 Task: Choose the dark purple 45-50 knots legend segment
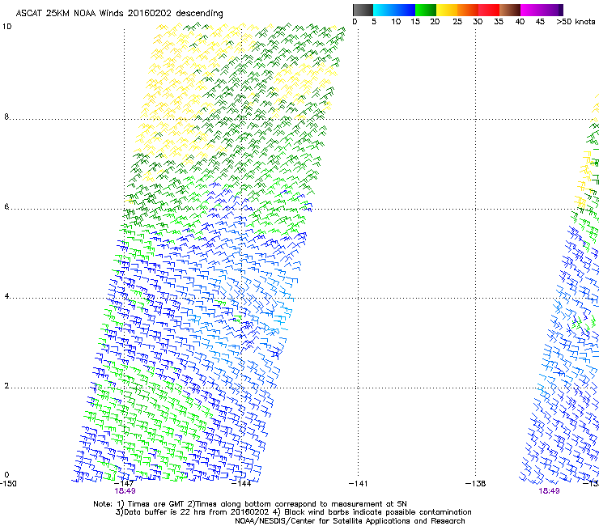pyautogui.click(x=552, y=10)
